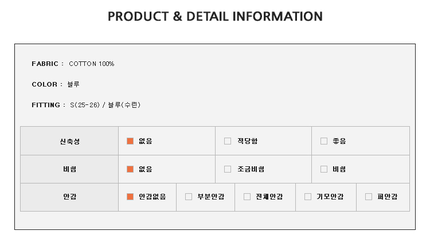
Task: Click the 적당함 label text
Action: click(247, 141)
